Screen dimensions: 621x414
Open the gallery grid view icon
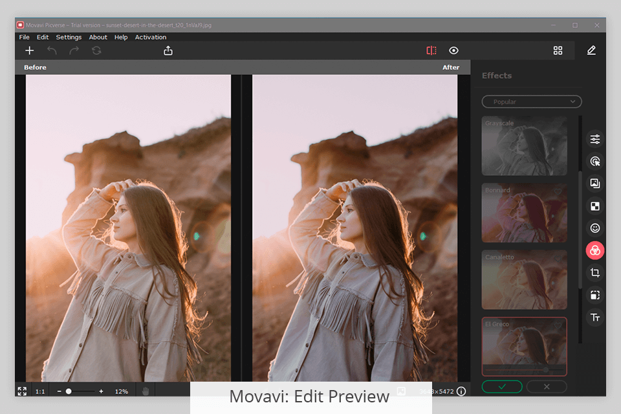click(558, 50)
